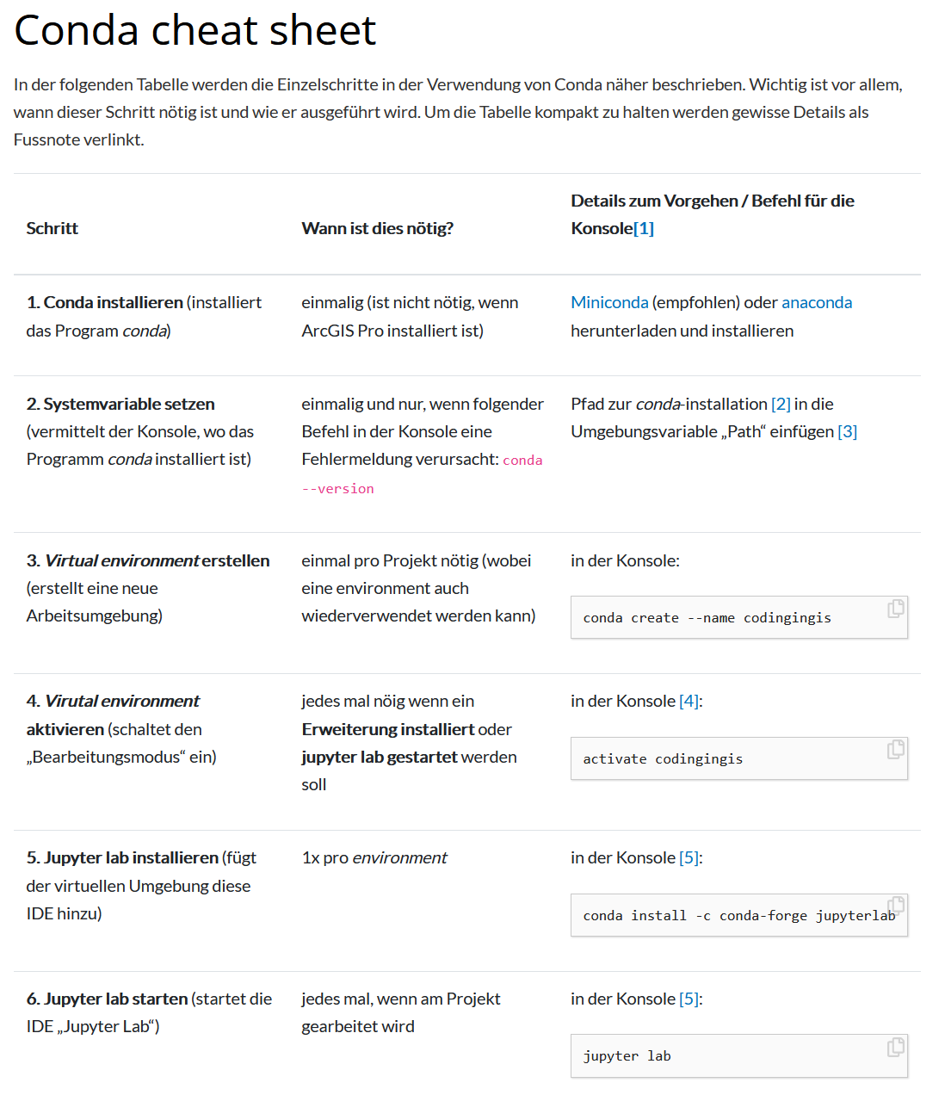Copy the activate codingingis command
Image resolution: width=945 pixels, height=1095 pixels.
point(895,750)
